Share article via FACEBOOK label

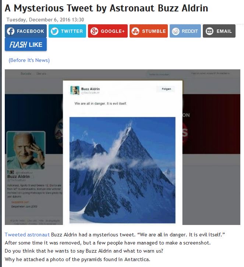31,31
